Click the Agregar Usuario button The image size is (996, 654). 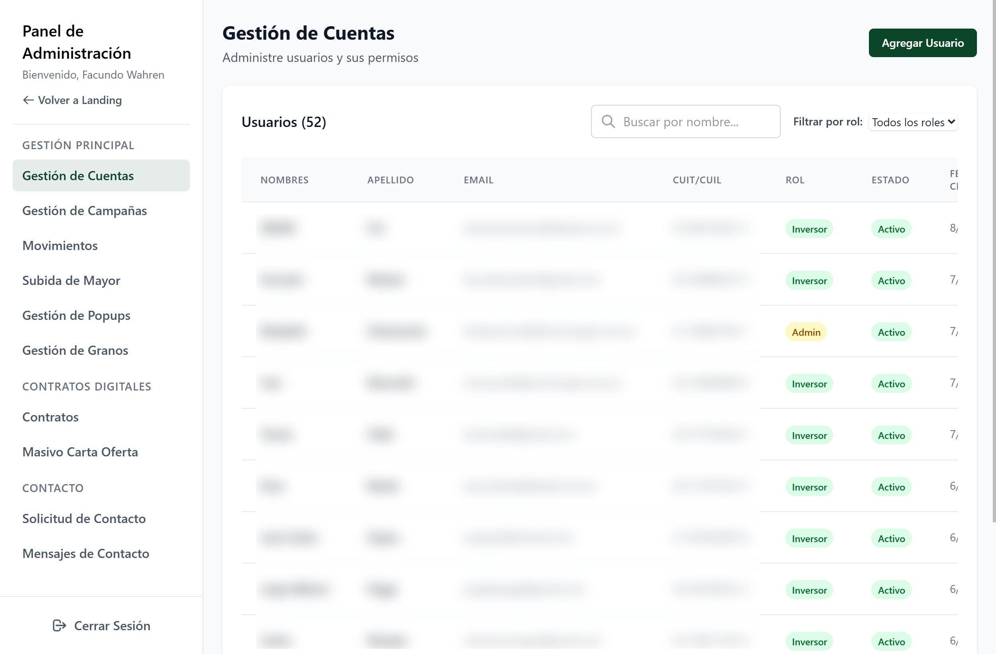click(x=923, y=42)
